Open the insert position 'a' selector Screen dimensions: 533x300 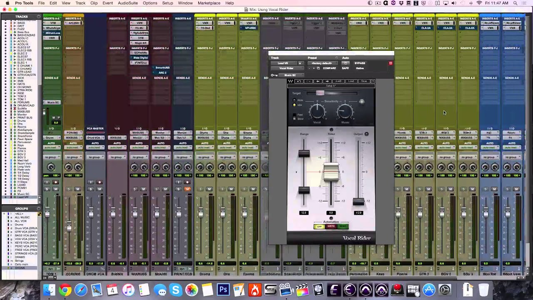tap(301, 63)
